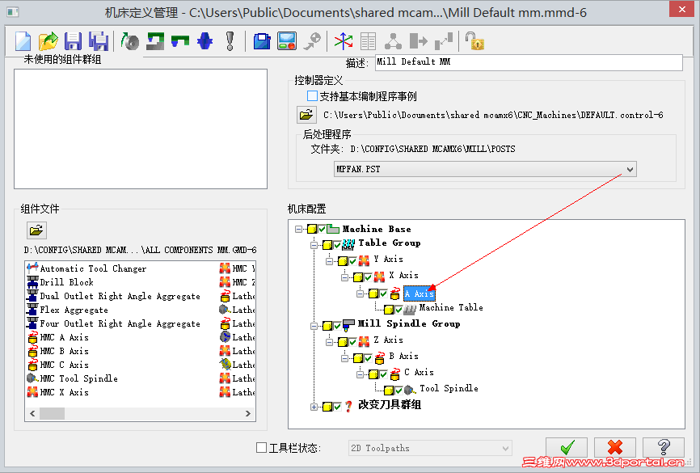Click the grayed table-list toolbar icon
Image resolution: width=700 pixels, height=473 pixels.
[368, 41]
